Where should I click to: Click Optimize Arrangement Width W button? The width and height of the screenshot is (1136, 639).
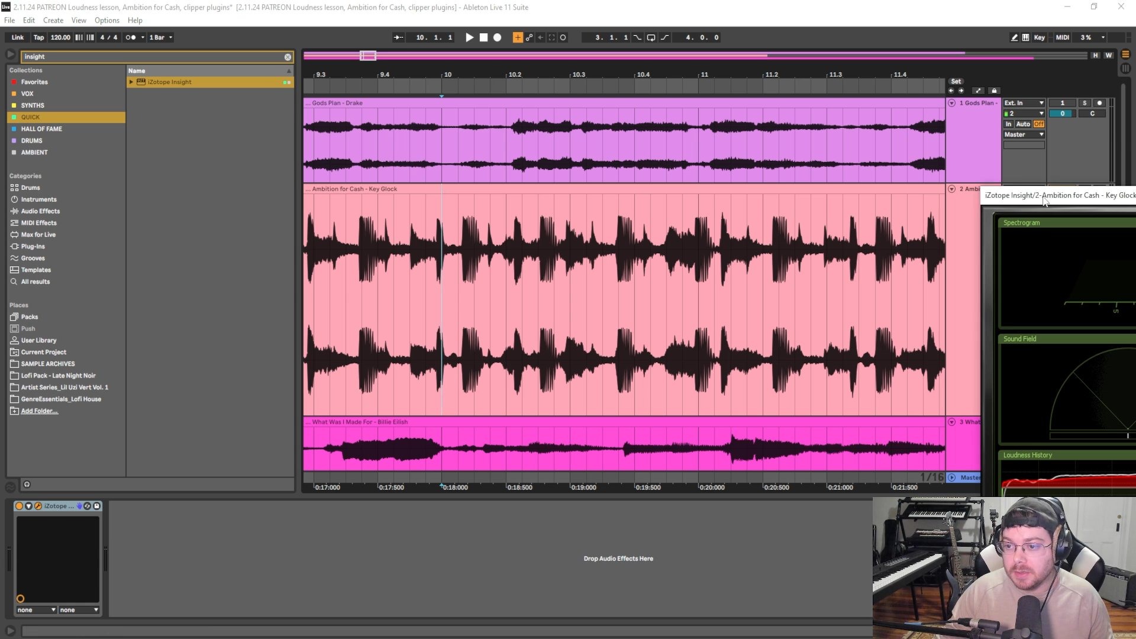(1108, 56)
